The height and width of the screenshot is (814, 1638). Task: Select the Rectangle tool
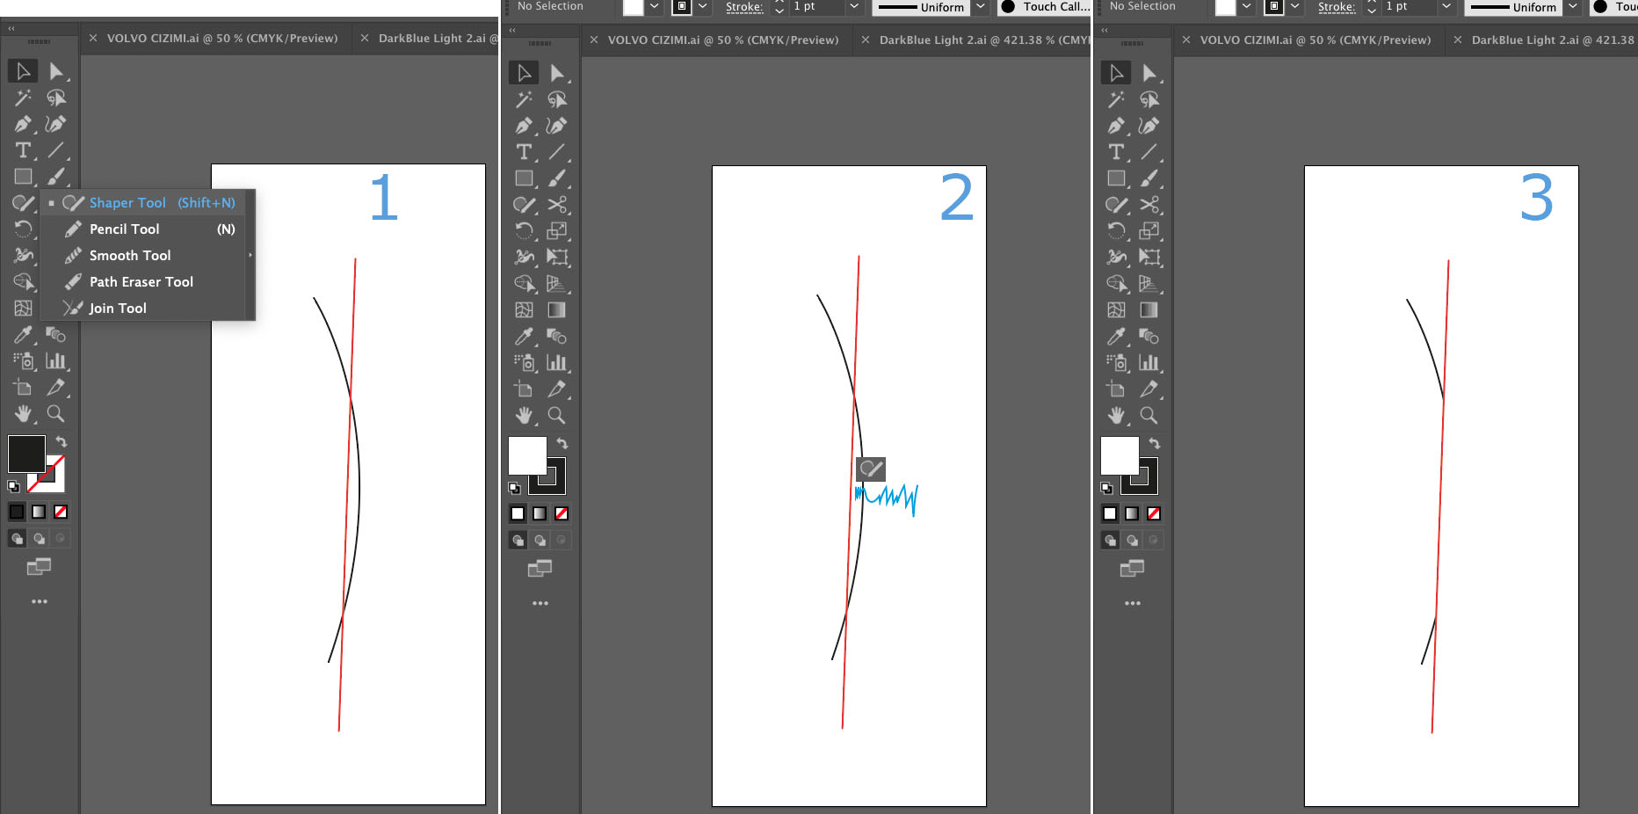click(x=22, y=177)
